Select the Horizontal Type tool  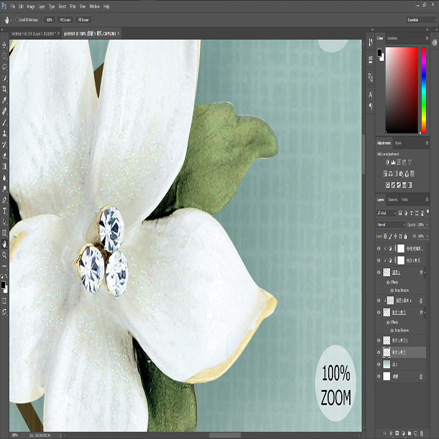[x=4, y=211]
